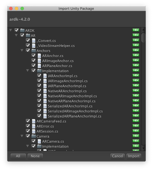
Task: Toggle the ARError.cs checkbox
Action: click(28, 126)
